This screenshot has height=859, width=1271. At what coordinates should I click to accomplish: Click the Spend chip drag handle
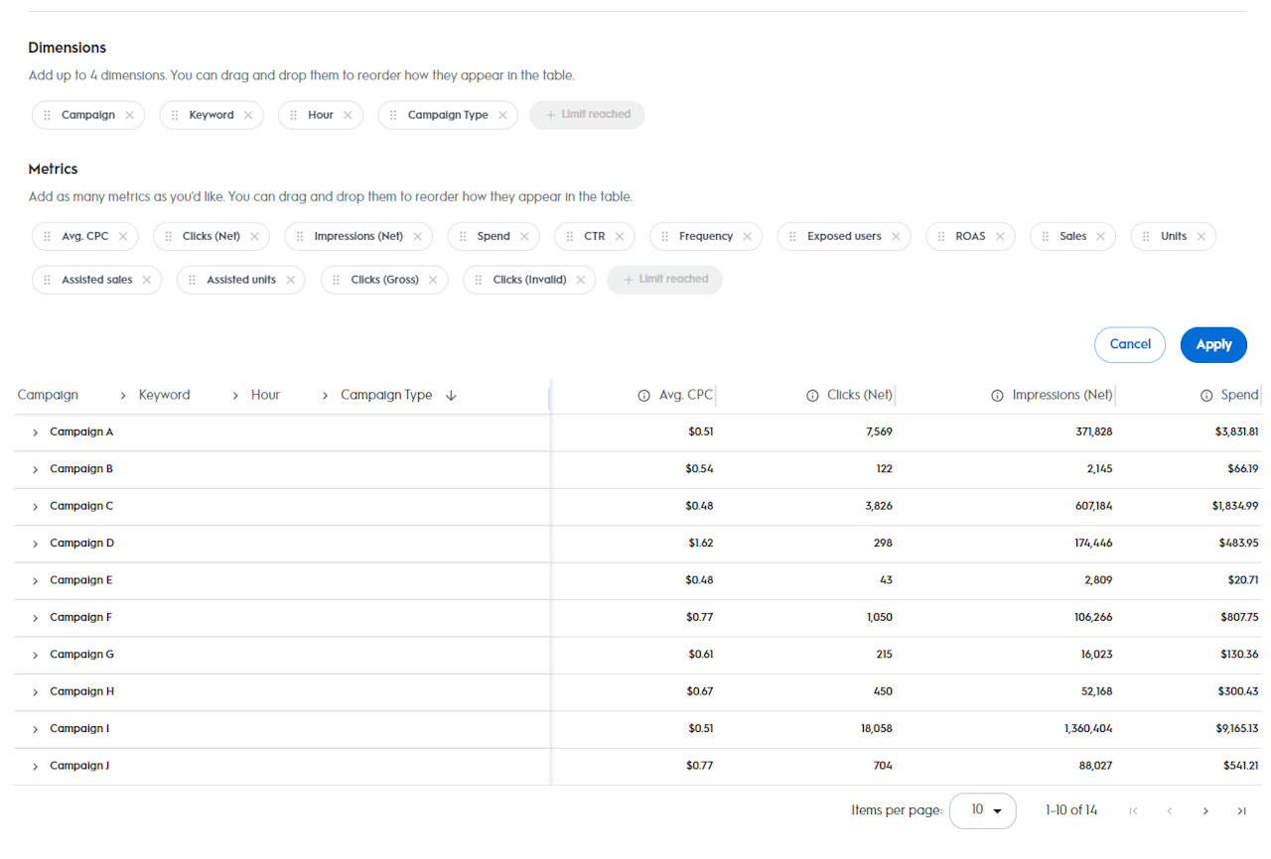point(463,236)
